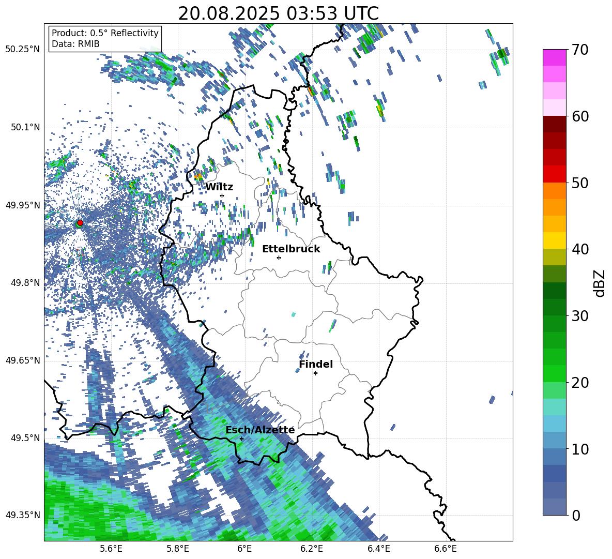The image size is (612, 559).
Task: Click the 49.65°N latitude tick label
Action: pos(23,360)
